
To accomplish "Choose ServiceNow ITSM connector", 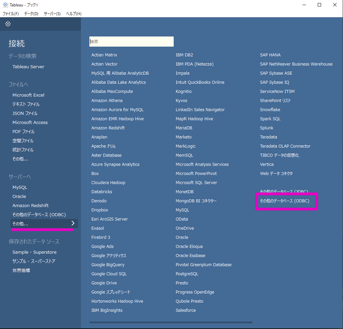I will pyautogui.click(x=277, y=92).
